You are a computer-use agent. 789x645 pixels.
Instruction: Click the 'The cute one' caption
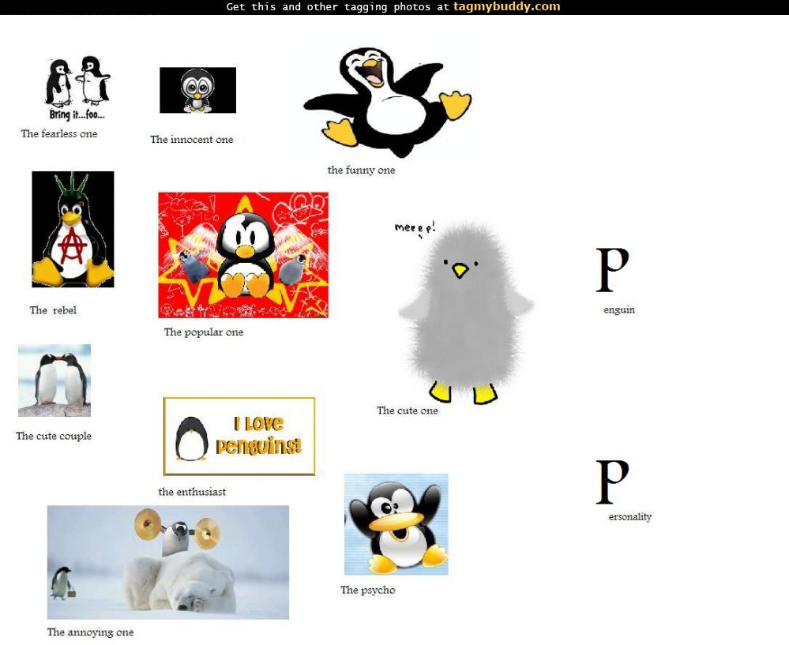[x=407, y=411]
